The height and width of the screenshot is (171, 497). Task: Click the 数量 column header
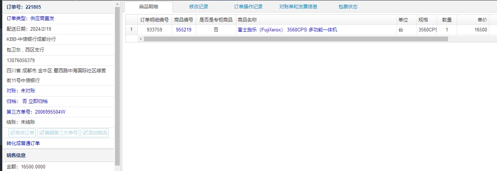tap(447, 20)
